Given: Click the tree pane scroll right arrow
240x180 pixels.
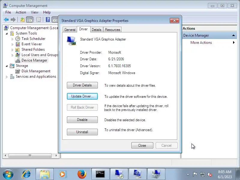Looking at the screenshot, I should tap(56, 155).
